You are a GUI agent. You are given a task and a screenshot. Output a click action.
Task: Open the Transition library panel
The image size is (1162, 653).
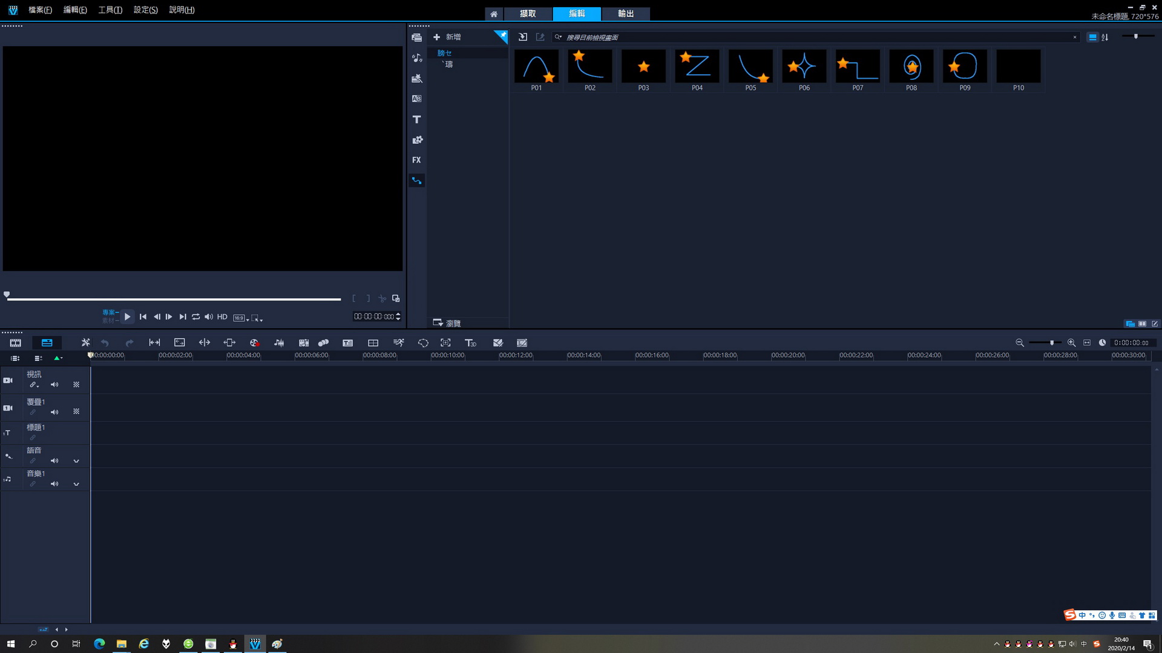tap(416, 99)
